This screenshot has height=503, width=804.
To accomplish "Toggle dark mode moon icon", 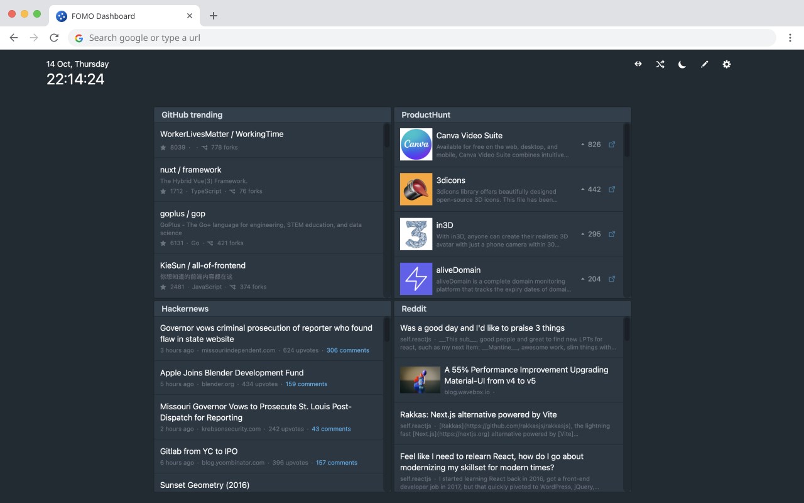I will pyautogui.click(x=682, y=64).
